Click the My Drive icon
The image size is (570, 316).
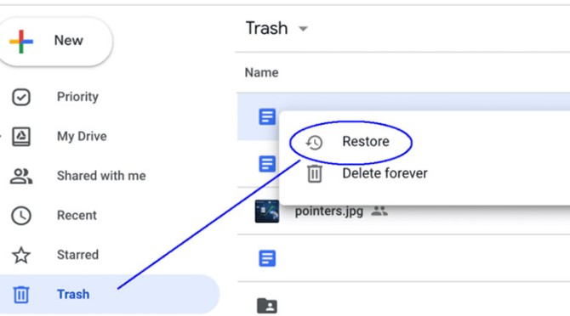pos(21,137)
